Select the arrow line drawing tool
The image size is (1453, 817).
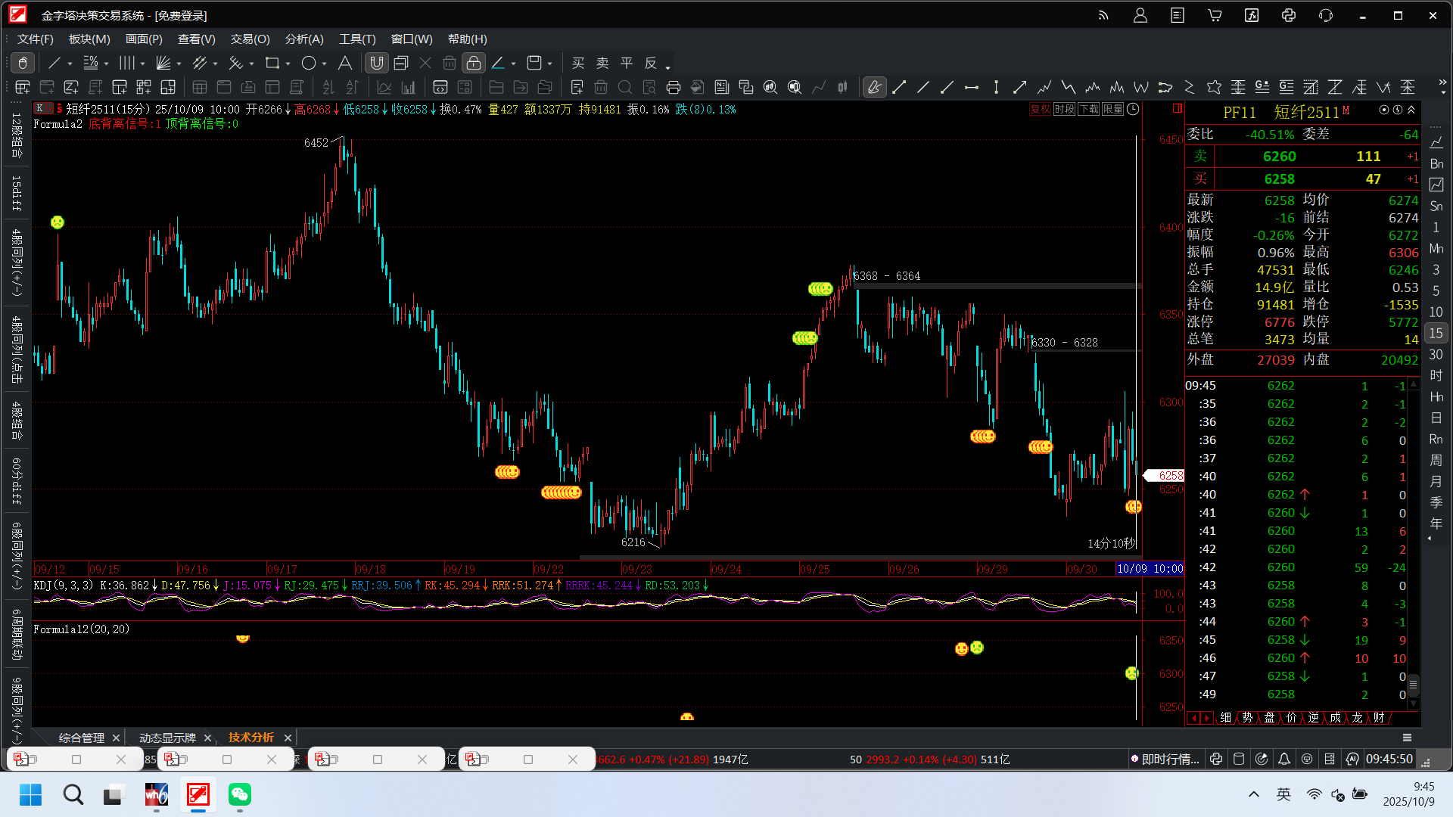pyautogui.click(x=1020, y=88)
